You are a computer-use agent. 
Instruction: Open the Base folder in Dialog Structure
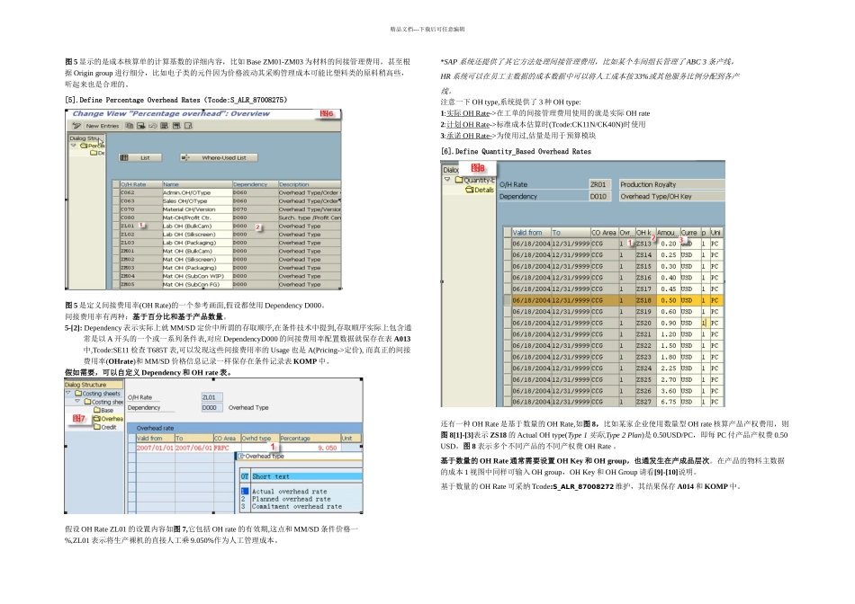pyautogui.click(x=103, y=410)
